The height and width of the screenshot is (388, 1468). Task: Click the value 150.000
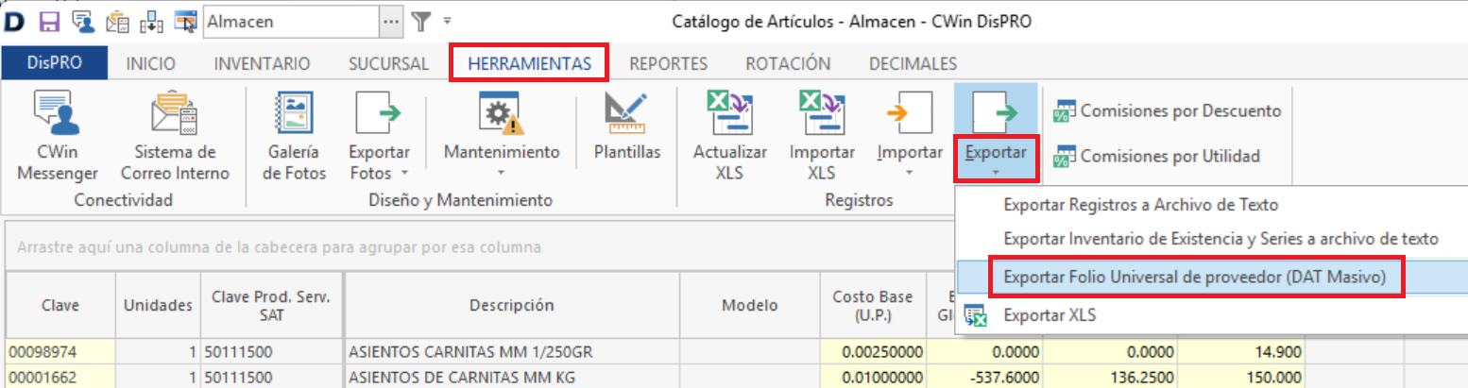pos(1240,379)
